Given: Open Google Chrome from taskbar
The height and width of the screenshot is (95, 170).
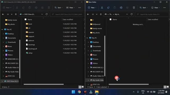Looking at the screenshot, I should 79,92.
